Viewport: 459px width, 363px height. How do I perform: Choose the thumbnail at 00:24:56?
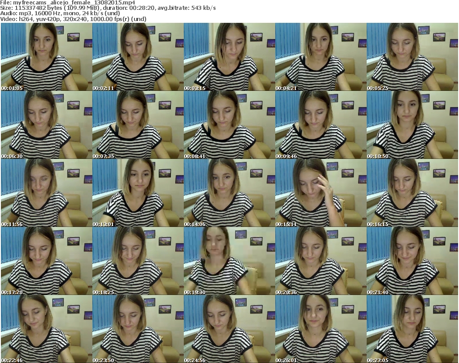pos(229,329)
